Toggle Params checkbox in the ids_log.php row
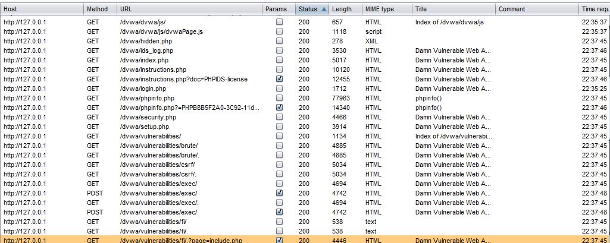 point(279,51)
